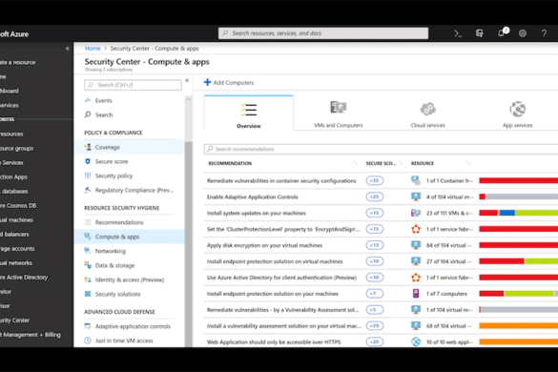The width and height of the screenshot is (558, 372).
Task: Open Events in the menu
Action: coord(104,101)
